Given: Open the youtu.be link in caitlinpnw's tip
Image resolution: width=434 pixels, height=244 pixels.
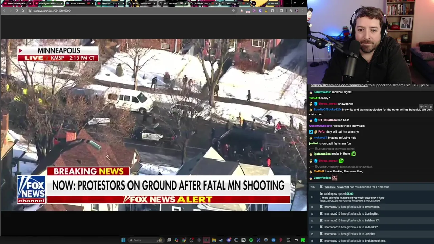Looking at the screenshot, I should [350, 201].
